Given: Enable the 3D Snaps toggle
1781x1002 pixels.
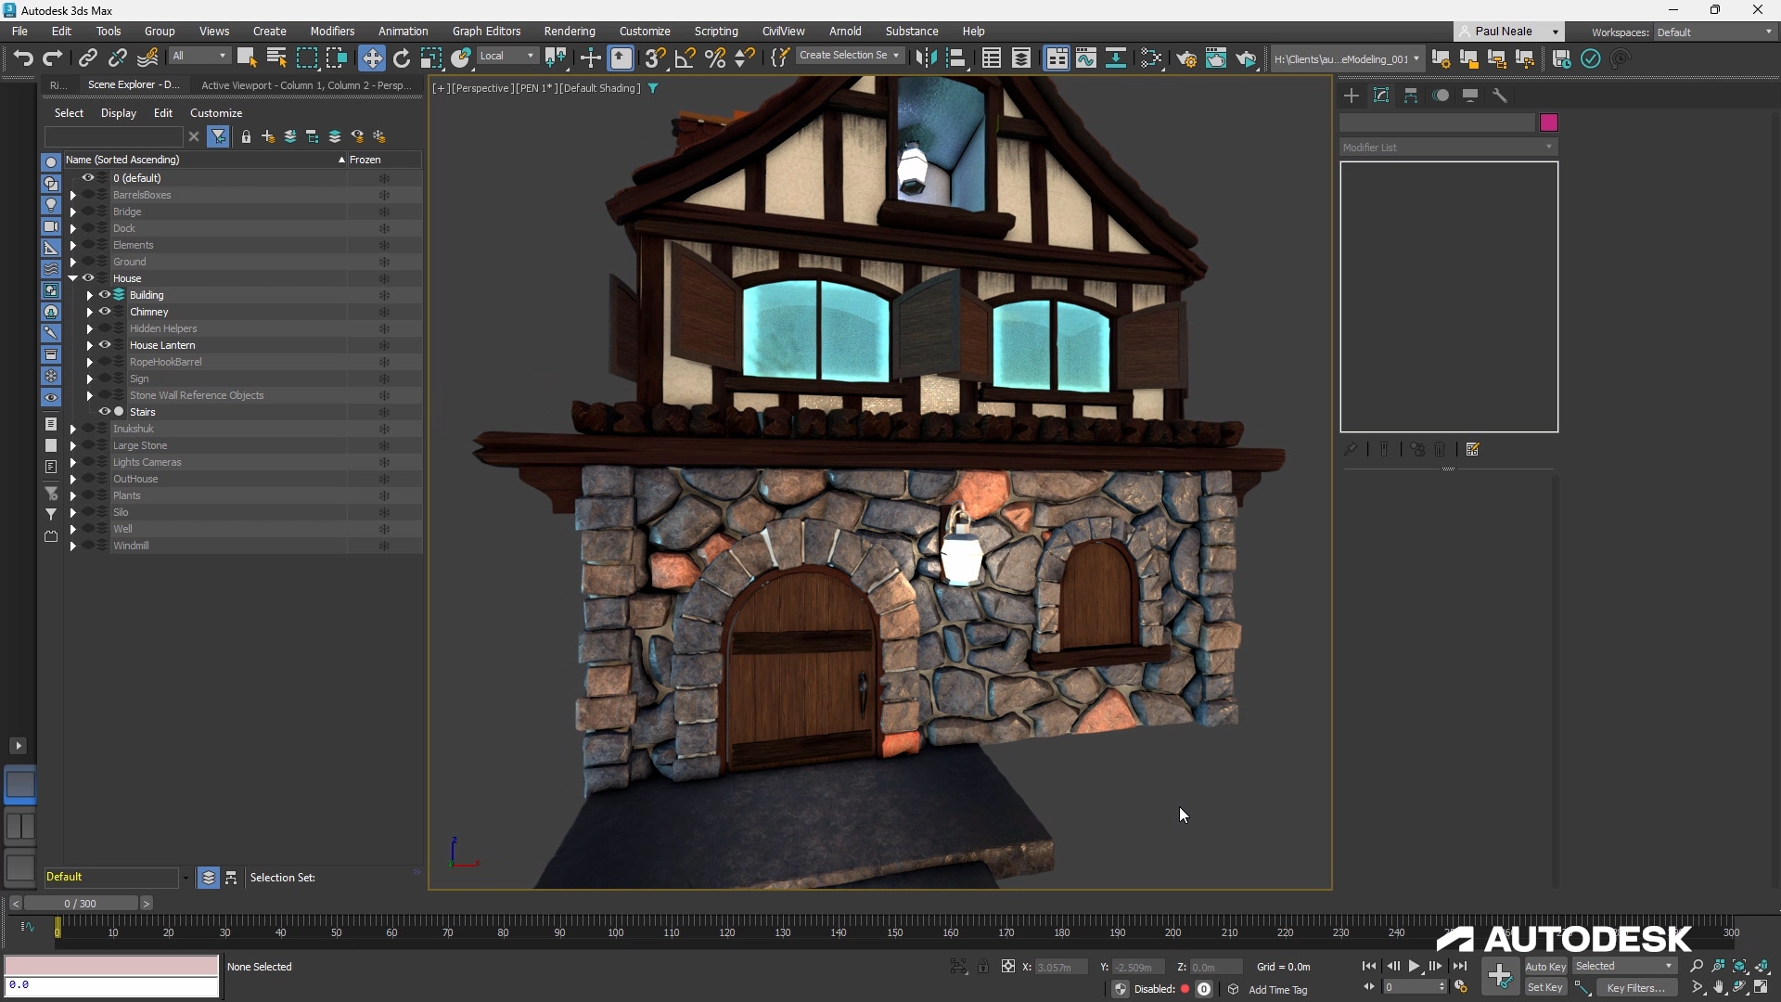Looking at the screenshot, I should pos(656,58).
